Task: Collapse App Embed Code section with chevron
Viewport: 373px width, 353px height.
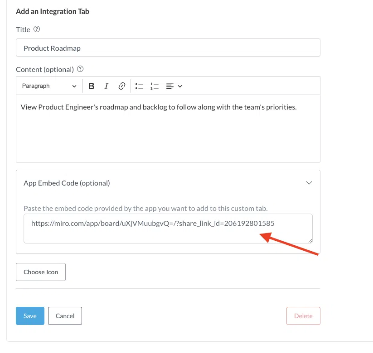Action: (309, 183)
